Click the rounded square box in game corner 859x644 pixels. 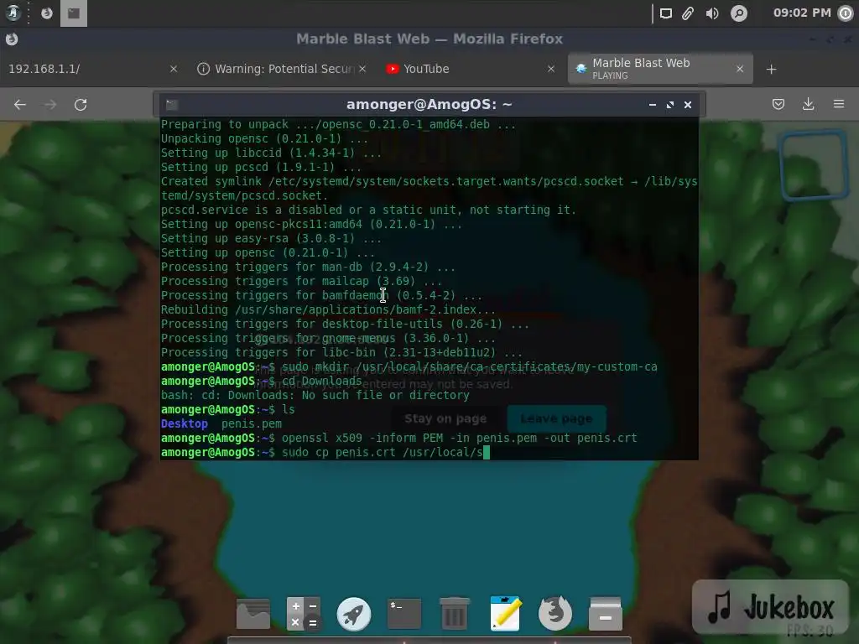coord(813,165)
